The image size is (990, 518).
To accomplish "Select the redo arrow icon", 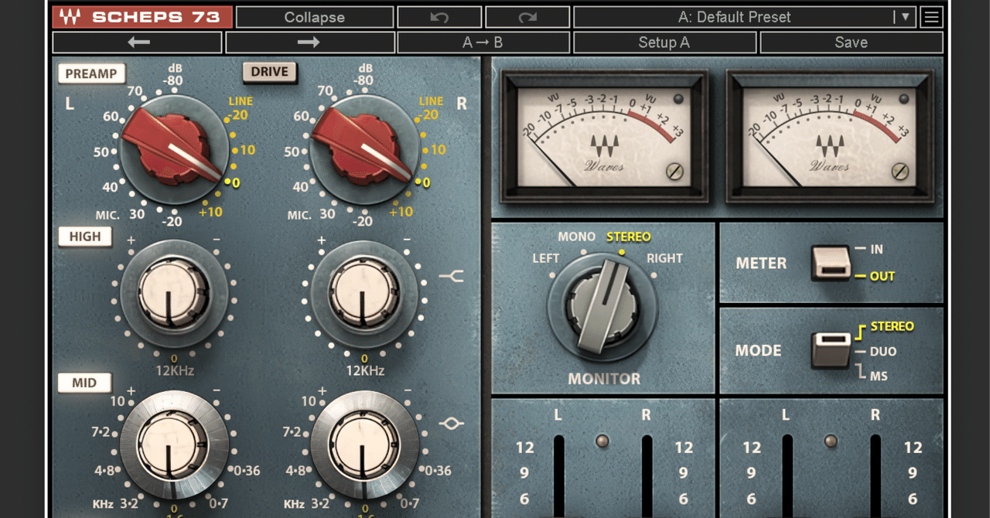I will click(x=527, y=16).
